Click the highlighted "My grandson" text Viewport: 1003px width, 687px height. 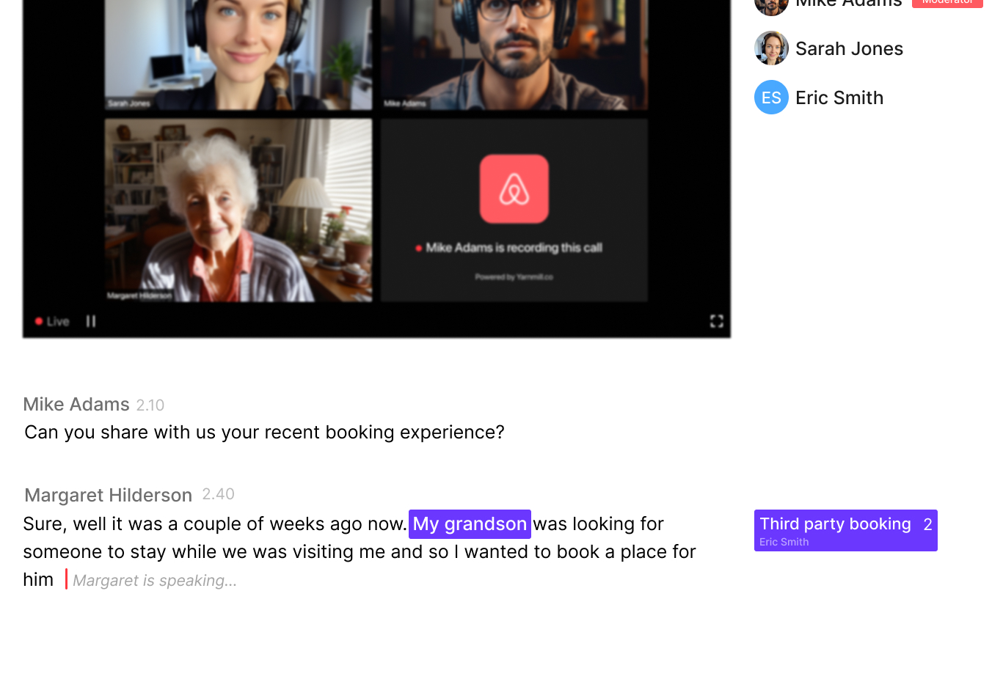coord(470,524)
